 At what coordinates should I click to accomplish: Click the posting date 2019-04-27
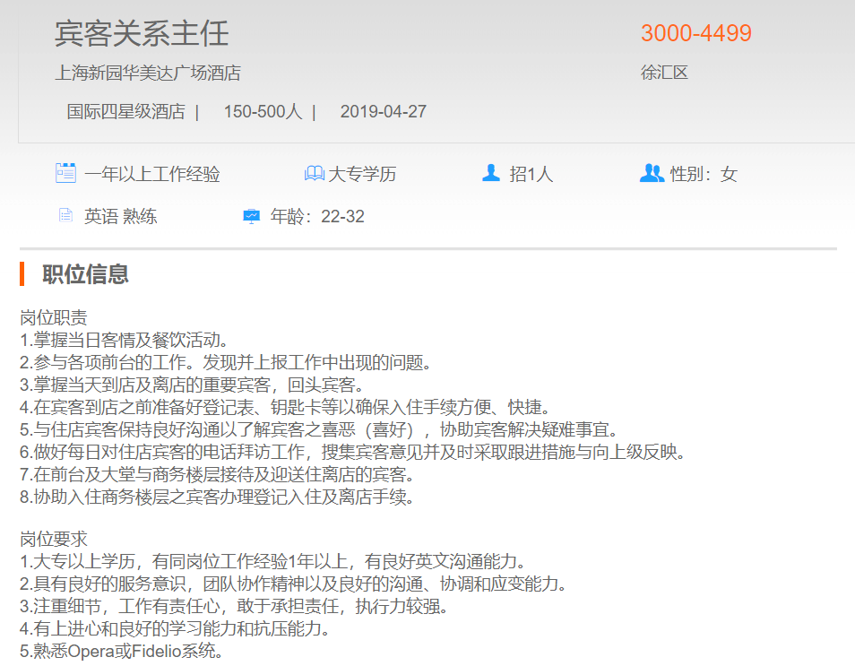tap(383, 112)
